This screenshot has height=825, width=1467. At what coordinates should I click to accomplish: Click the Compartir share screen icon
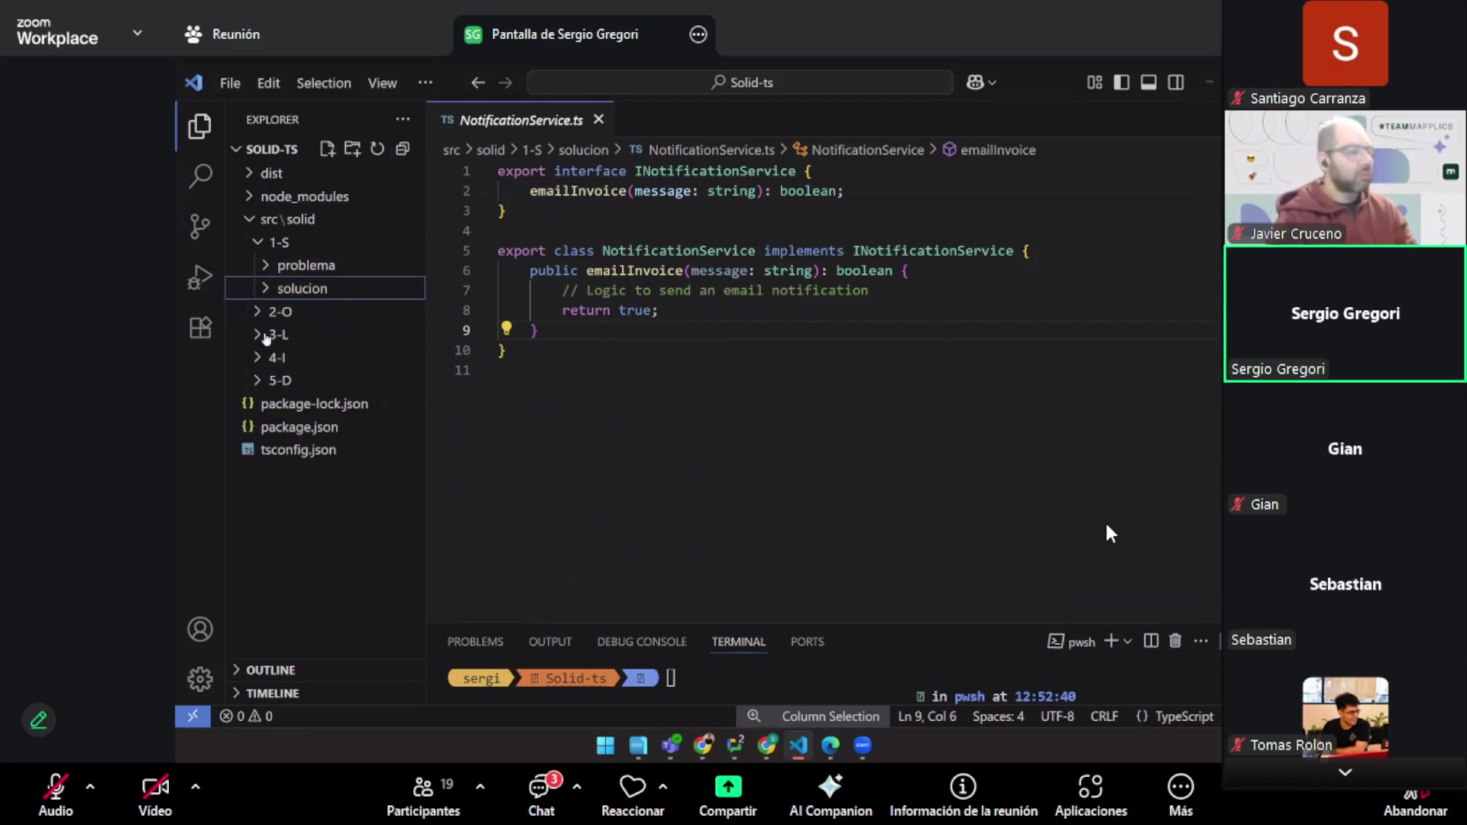coord(727,787)
